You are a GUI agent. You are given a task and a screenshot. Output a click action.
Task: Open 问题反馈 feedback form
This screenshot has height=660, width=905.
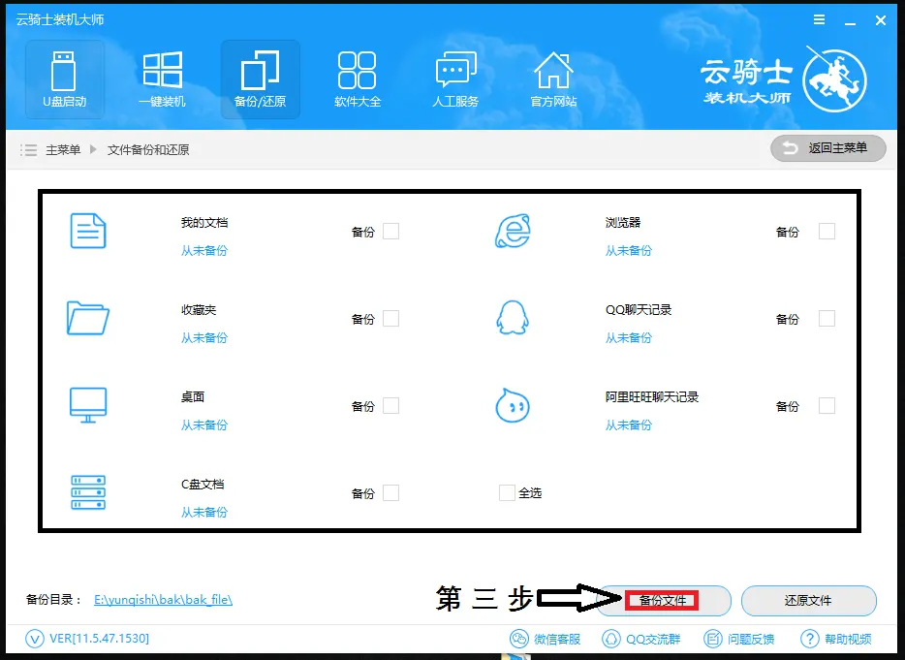tap(738, 639)
